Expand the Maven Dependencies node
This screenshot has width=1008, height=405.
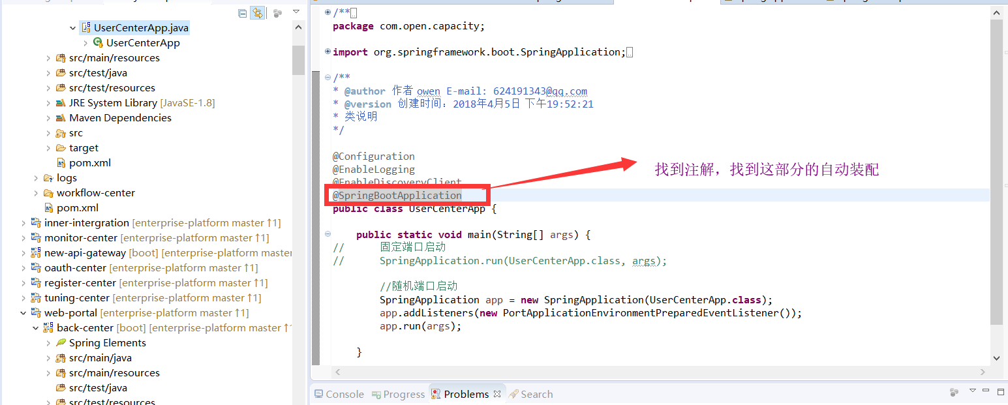(48, 118)
